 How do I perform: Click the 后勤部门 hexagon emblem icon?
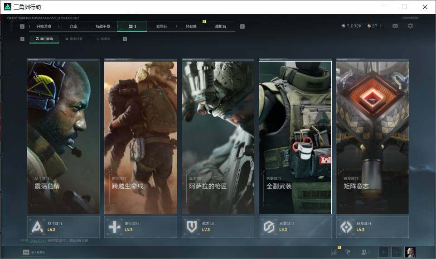pyautogui.click(x=269, y=227)
